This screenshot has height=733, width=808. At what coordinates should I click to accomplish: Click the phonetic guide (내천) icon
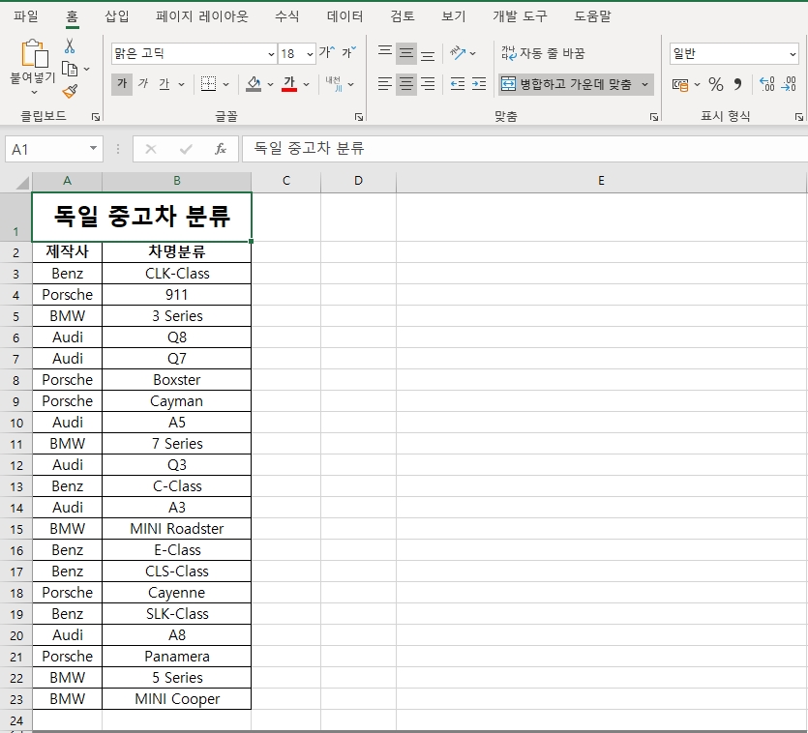pos(334,84)
